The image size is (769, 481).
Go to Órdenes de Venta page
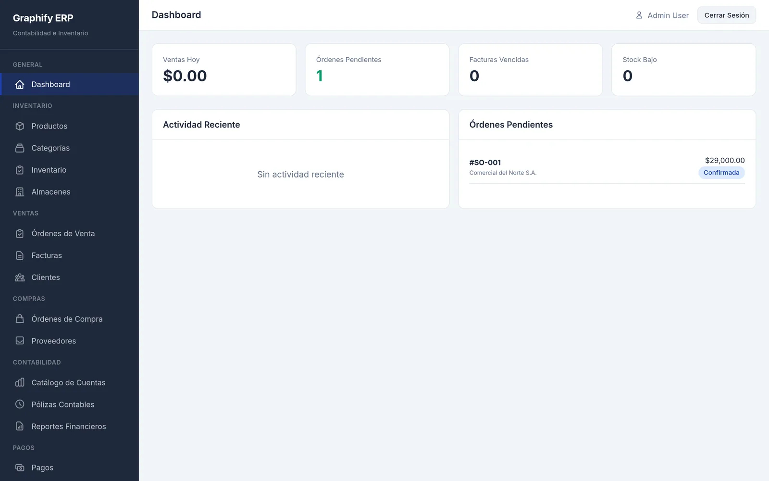point(69,233)
